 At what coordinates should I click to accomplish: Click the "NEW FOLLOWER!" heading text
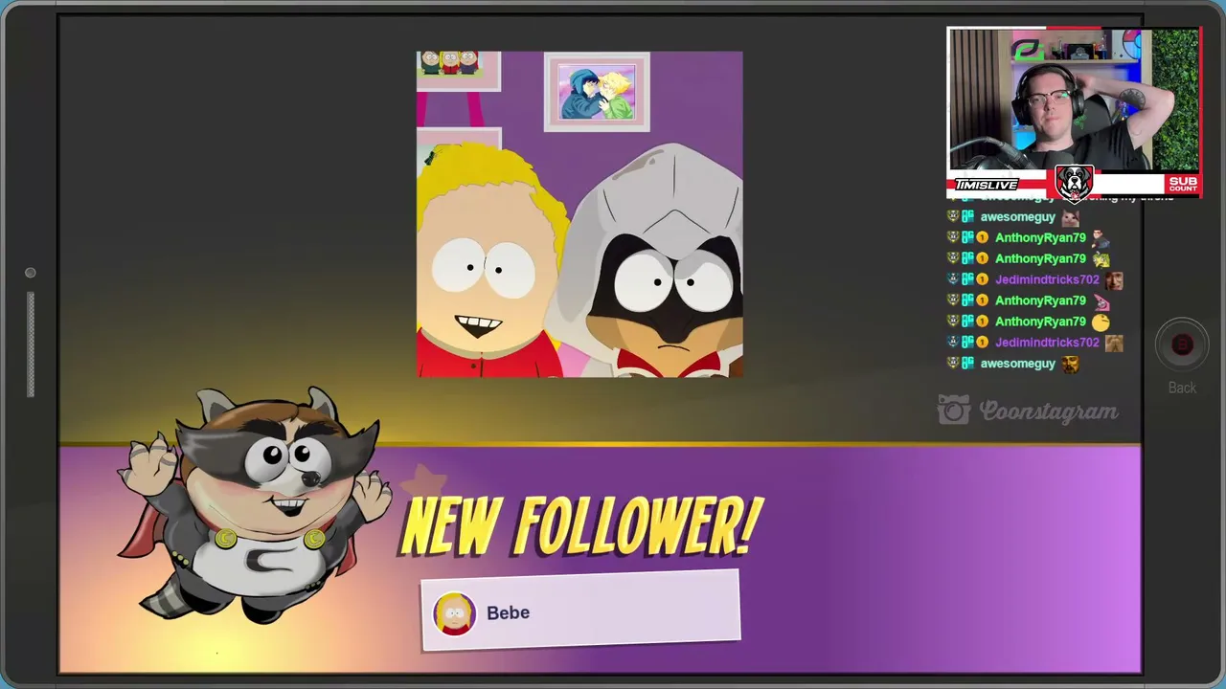pyautogui.click(x=580, y=526)
